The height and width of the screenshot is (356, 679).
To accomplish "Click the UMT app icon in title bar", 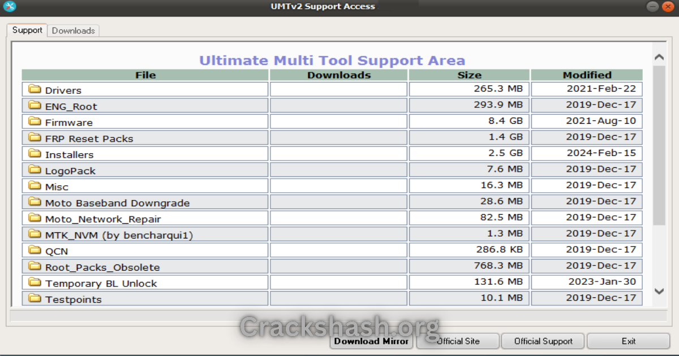I will (10, 7).
